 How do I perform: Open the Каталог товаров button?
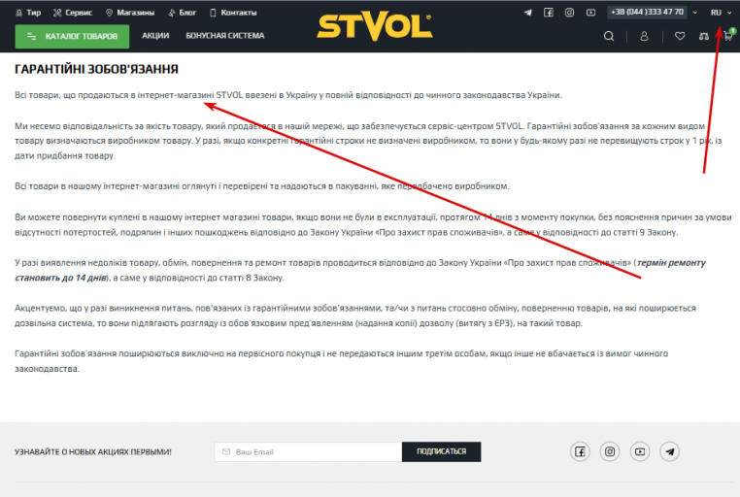pos(72,36)
